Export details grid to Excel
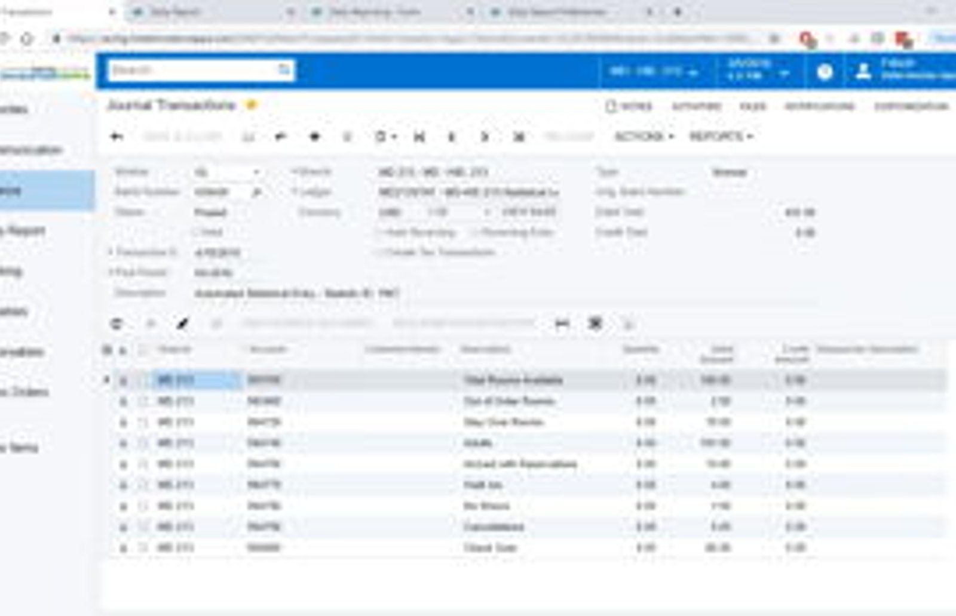The height and width of the screenshot is (616, 956). click(x=595, y=324)
